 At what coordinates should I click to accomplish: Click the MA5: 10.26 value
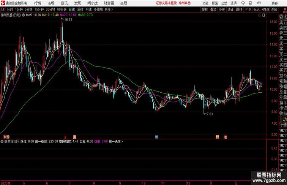[33, 15]
